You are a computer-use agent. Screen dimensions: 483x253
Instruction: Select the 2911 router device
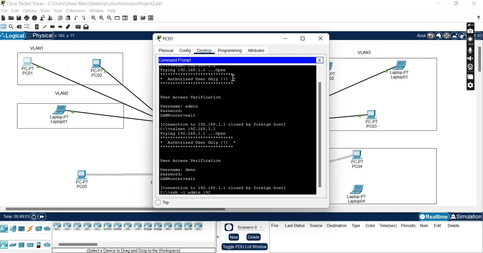click(97, 226)
